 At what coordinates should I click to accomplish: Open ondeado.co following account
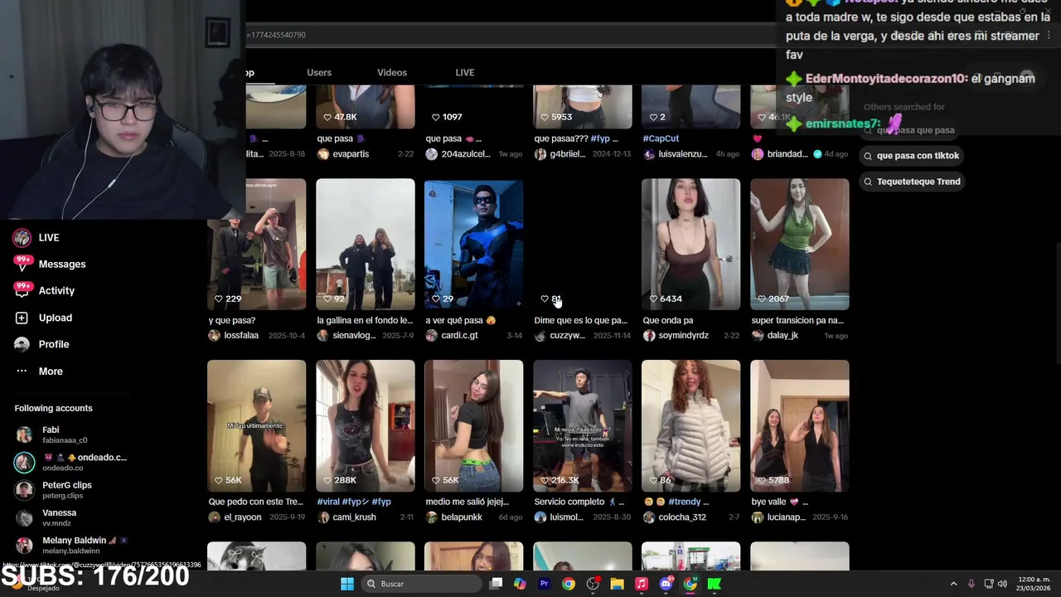(70, 463)
